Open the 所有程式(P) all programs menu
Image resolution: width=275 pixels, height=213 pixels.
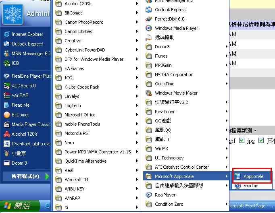26,176
